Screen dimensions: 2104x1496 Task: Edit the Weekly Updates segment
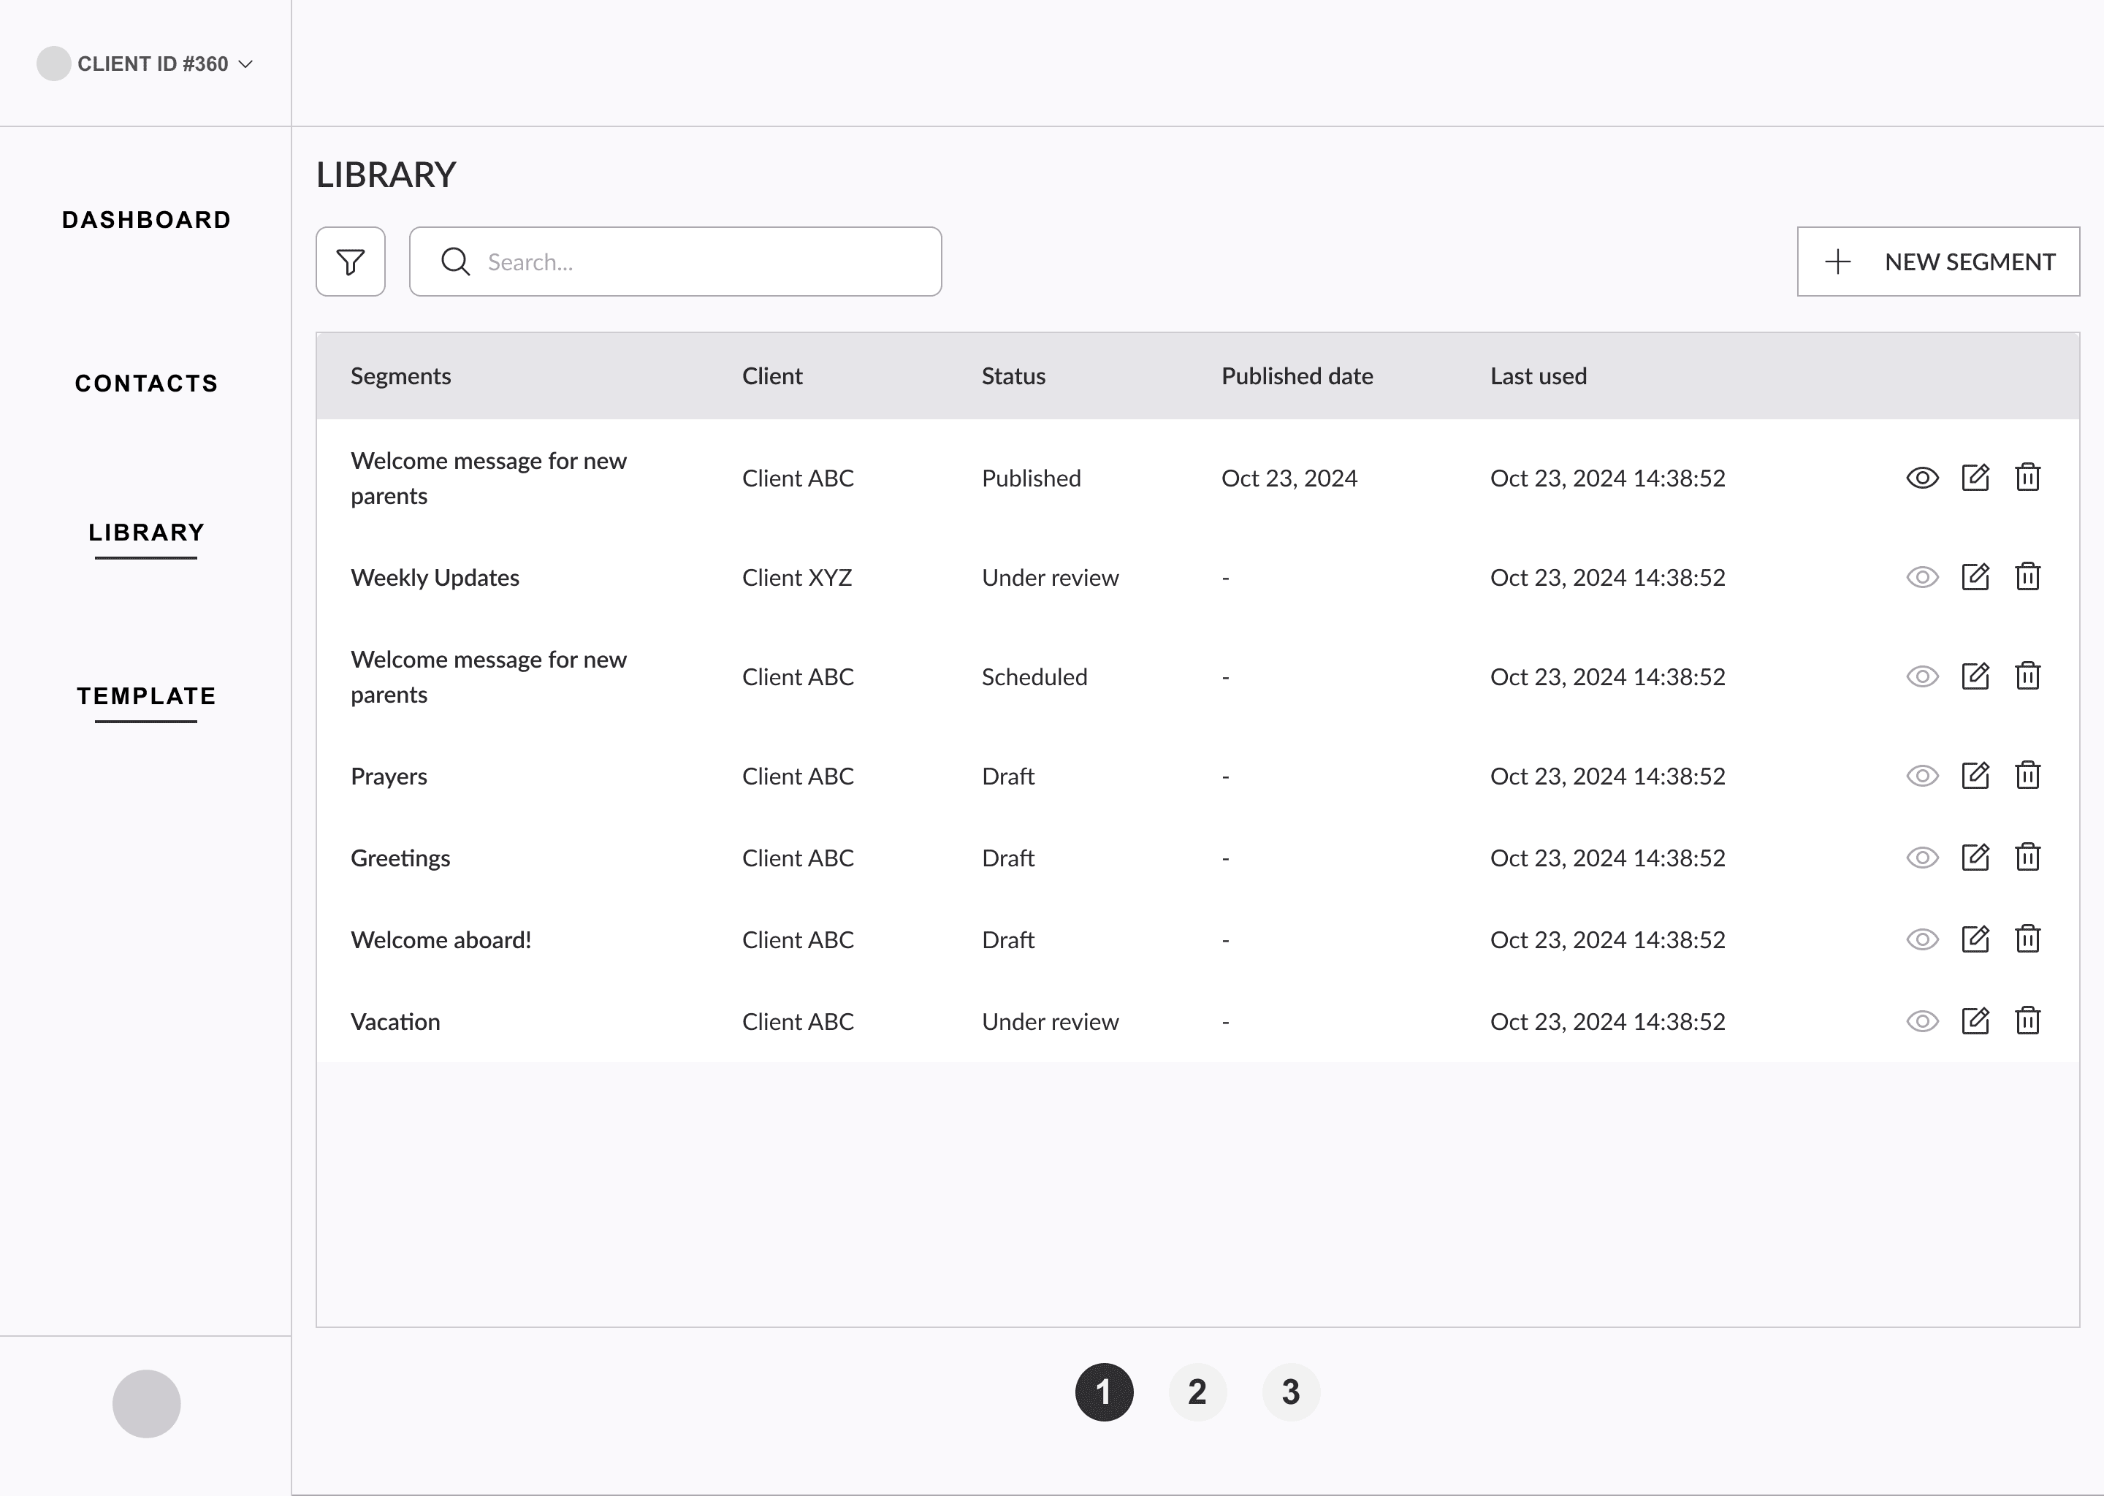coord(1975,576)
